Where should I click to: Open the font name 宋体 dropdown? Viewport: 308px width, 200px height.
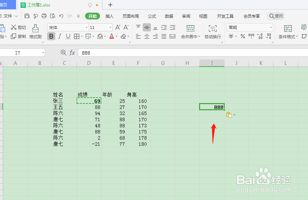point(86,28)
